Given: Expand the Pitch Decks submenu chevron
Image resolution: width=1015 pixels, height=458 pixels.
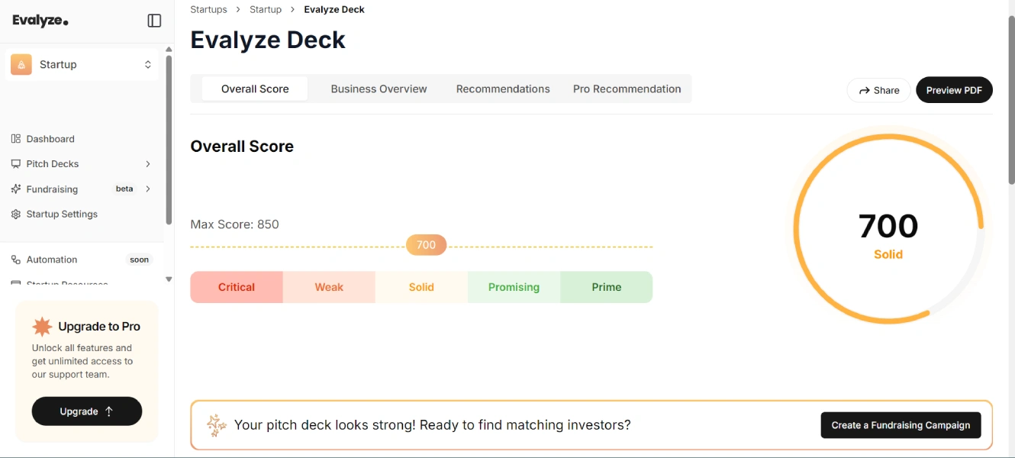Looking at the screenshot, I should [x=148, y=164].
